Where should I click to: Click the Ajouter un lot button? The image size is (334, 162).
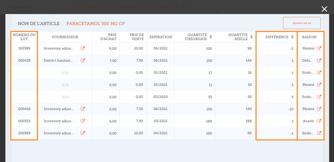click(x=302, y=23)
